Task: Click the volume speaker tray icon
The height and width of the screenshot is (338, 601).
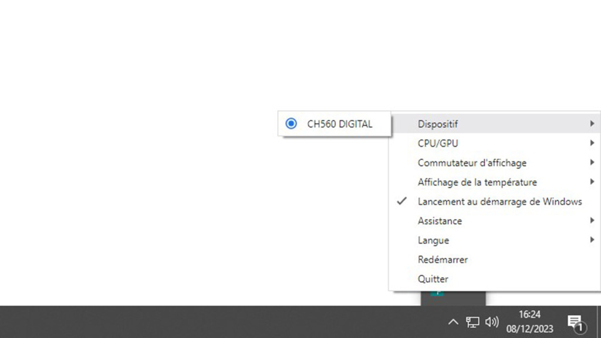Action: click(x=492, y=322)
